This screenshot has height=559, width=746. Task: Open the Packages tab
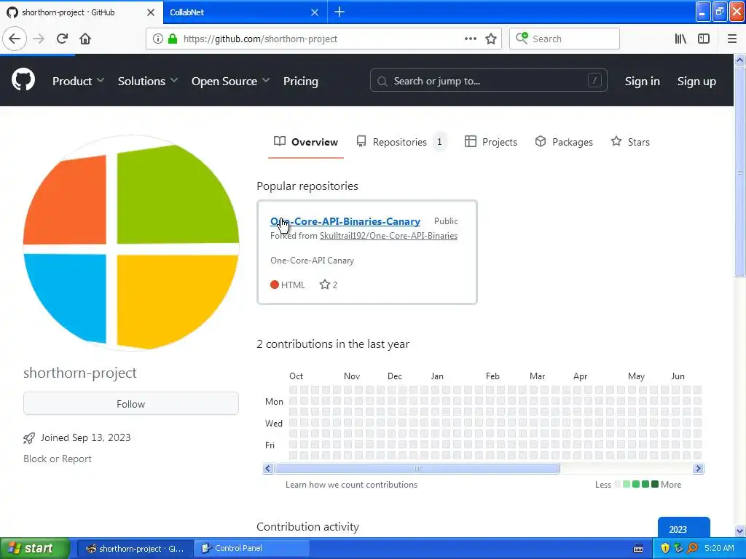(x=564, y=142)
